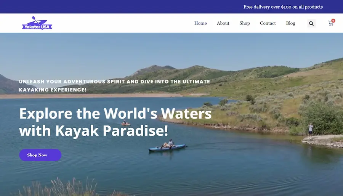Click the empty dark blue announcement bar
This screenshot has height=196, width=343.
pyautogui.click(x=120, y=6)
